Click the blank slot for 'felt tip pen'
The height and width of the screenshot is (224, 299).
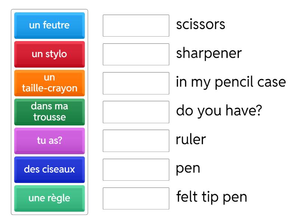pos(136,198)
